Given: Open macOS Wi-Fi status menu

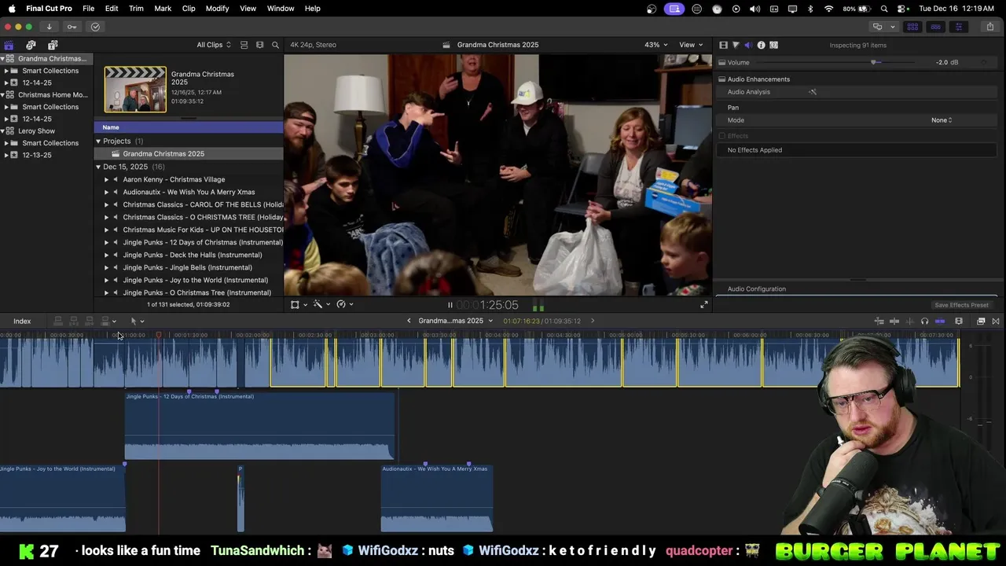Looking at the screenshot, I should tap(828, 8).
